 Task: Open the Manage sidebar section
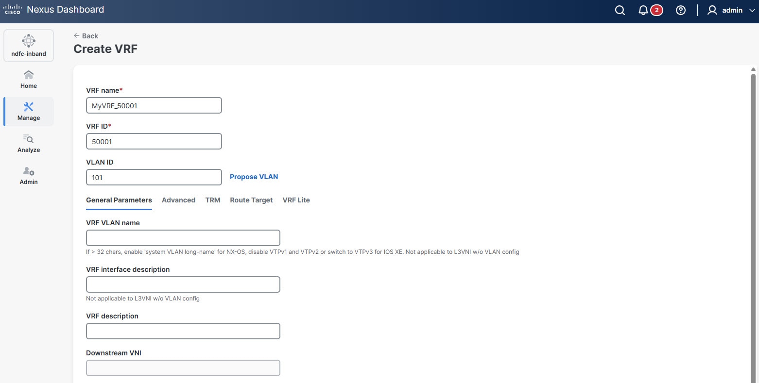29,112
